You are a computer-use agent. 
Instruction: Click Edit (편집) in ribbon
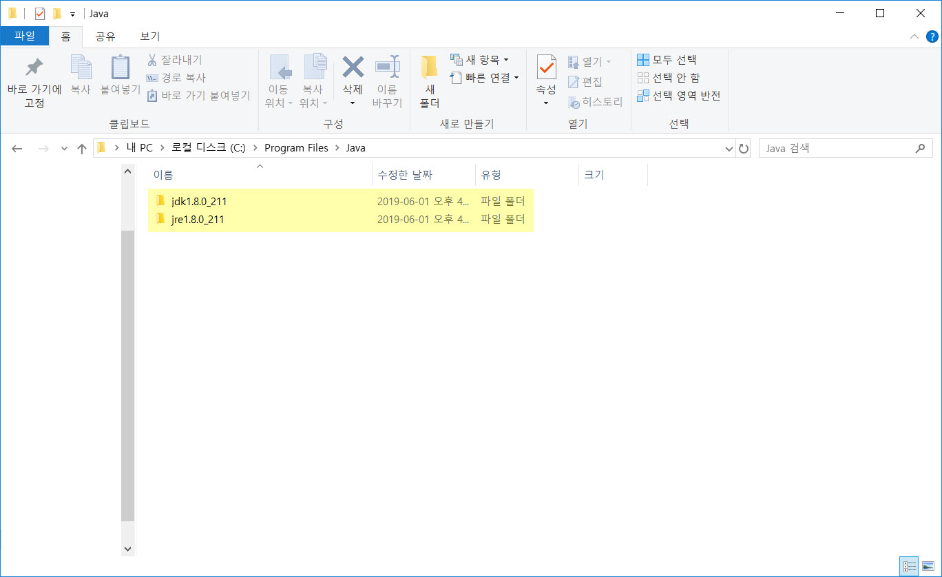coord(585,82)
